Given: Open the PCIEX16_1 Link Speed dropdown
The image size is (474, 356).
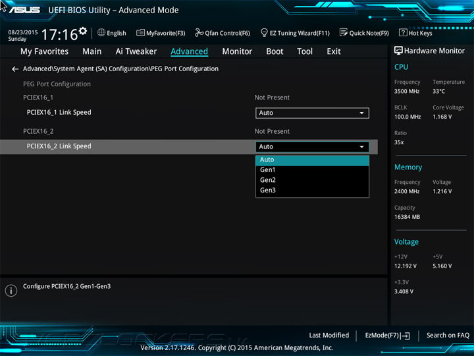Looking at the screenshot, I should tap(312, 113).
